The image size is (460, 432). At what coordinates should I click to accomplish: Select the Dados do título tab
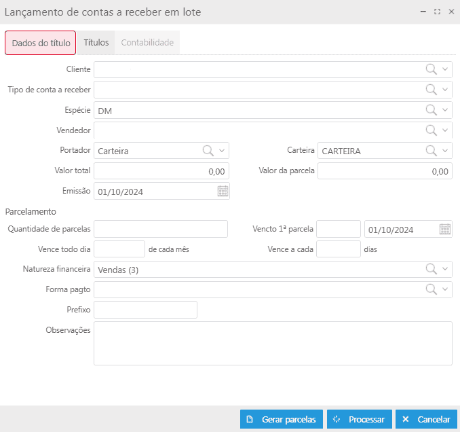click(x=41, y=43)
